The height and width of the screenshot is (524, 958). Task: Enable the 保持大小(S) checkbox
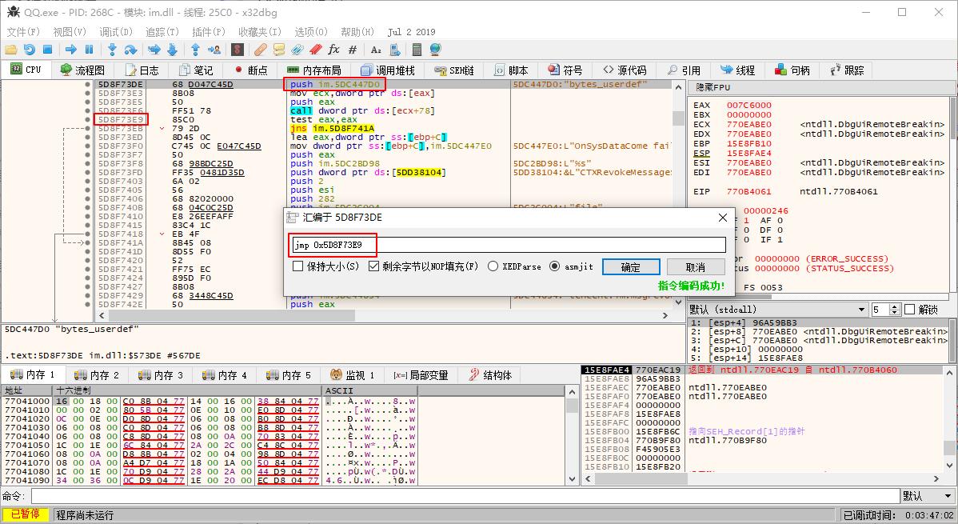point(297,266)
